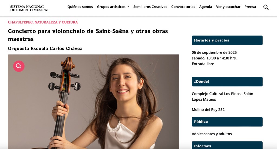
Task: Click the ¿Dónde? section header
Action: click(227, 81)
